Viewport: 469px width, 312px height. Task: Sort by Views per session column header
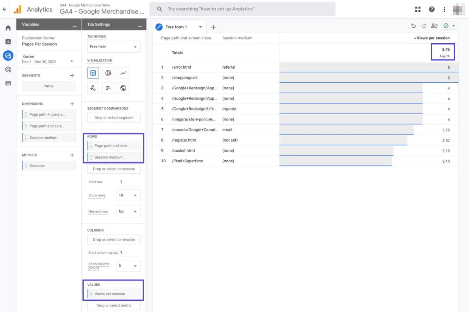pos(431,38)
